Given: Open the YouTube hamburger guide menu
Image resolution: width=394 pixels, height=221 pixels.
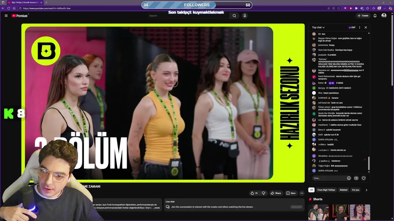Looking at the screenshot, I should pos(6,16).
